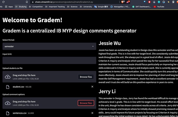Image resolution: width=178 pixels, height=117 pixels.
Task: Click the 'Select Period:' label
Action: [x=9, y=40]
